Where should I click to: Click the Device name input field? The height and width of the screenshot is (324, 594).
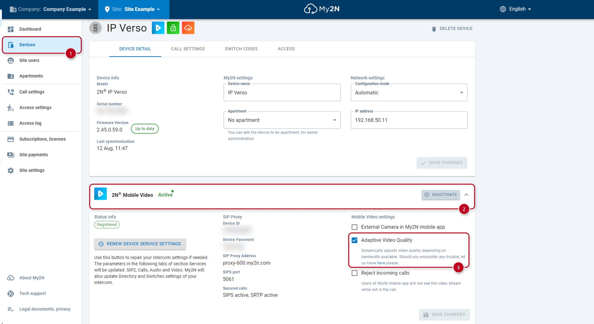282,93
